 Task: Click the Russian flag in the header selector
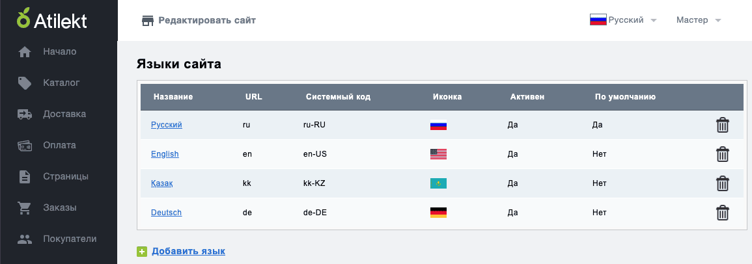[x=598, y=20]
